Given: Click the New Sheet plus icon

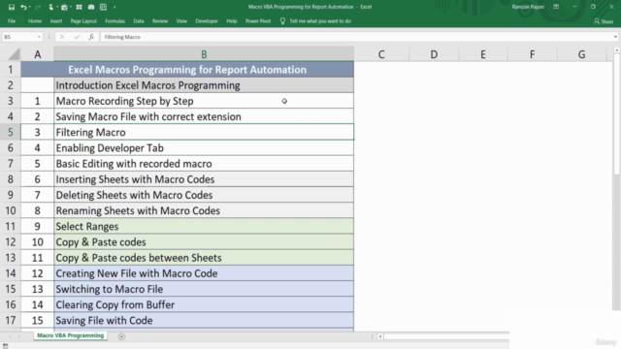Looking at the screenshot, I should tap(121, 336).
